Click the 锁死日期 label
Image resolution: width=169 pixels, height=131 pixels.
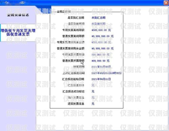[x=79, y=67]
